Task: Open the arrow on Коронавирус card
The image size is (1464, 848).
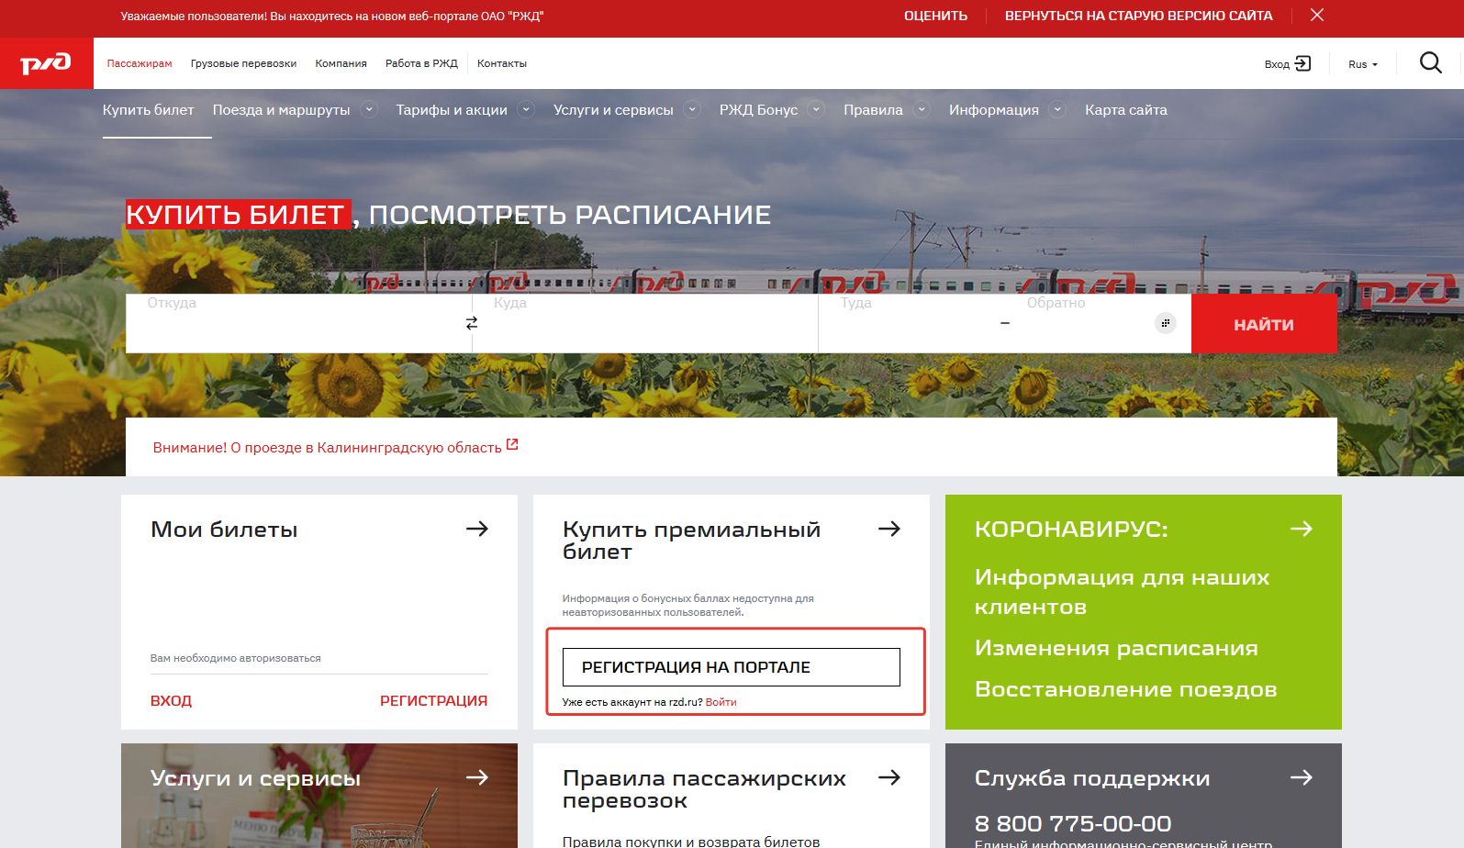Action: tap(1301, 529)
